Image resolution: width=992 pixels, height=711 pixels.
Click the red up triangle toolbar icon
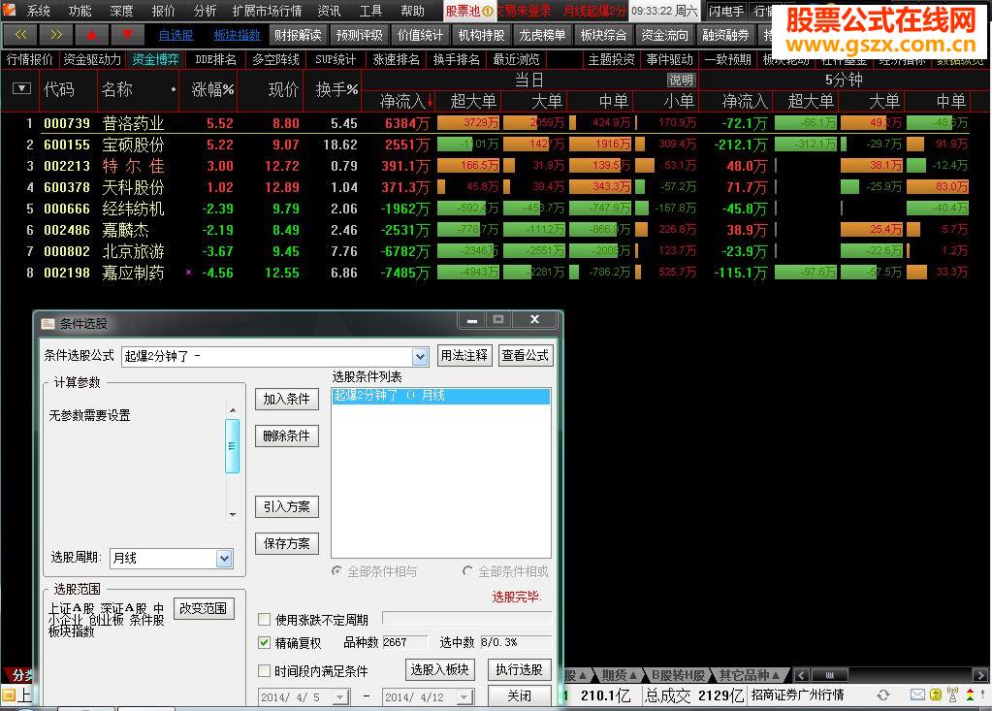[x=91, y=35]
